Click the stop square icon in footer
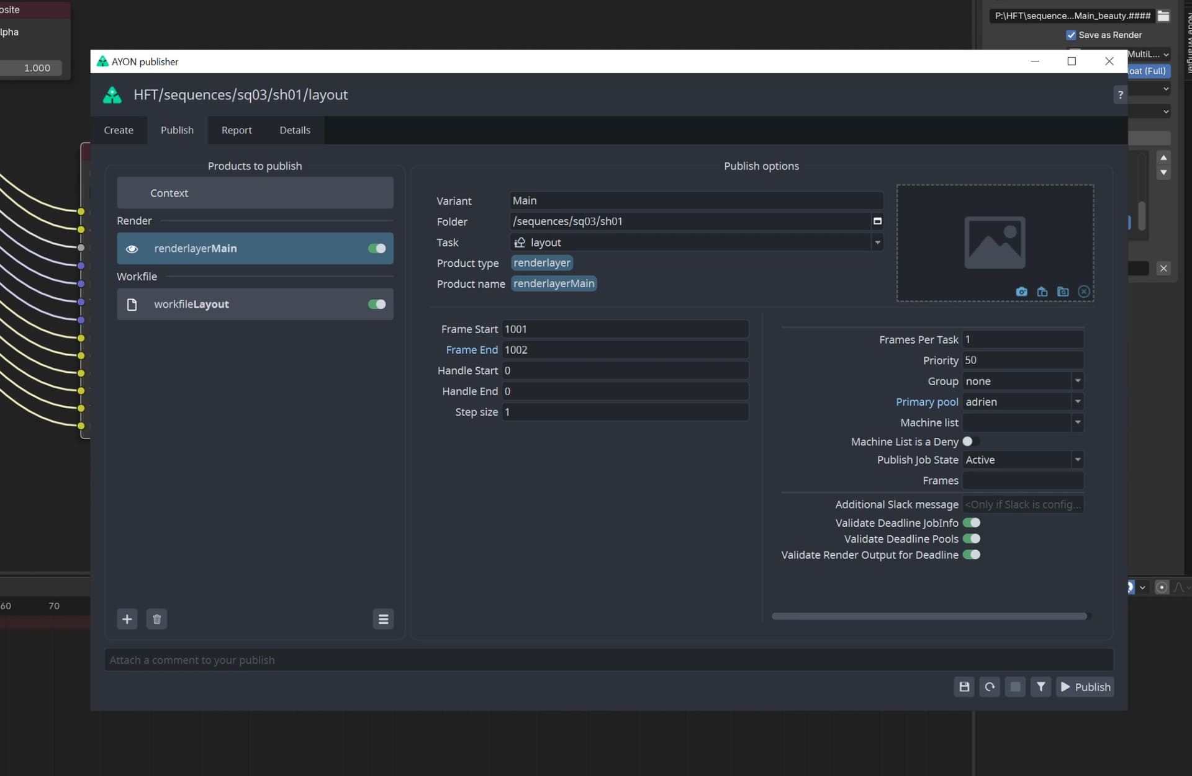 pos(1015,687)
